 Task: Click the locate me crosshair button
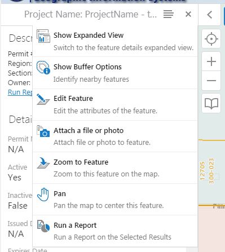(x=211, y=39)
